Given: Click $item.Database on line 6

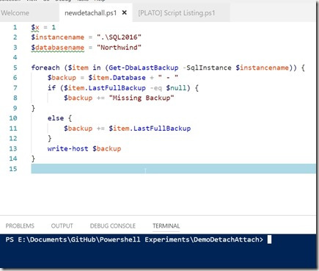Looking at the screenshot, I should point(117,78).
